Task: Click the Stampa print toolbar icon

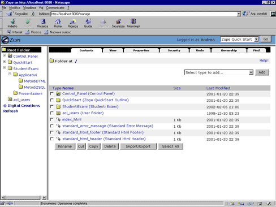Action: 103,21
